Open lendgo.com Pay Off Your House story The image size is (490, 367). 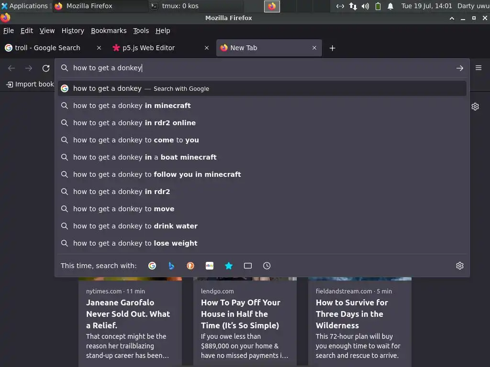click(245, 322)
